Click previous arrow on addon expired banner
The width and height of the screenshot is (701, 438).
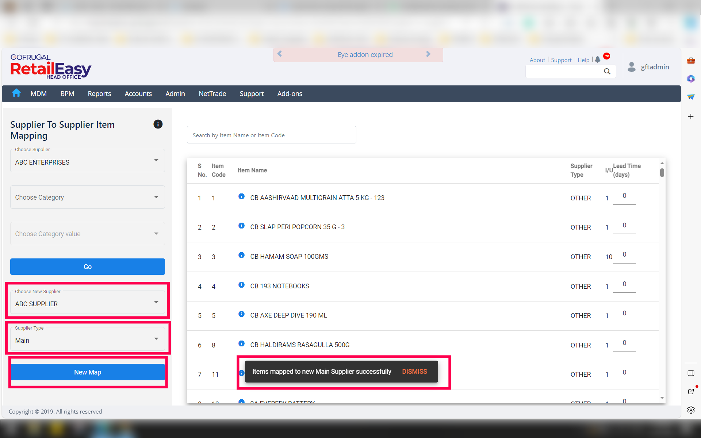(280, 54)
